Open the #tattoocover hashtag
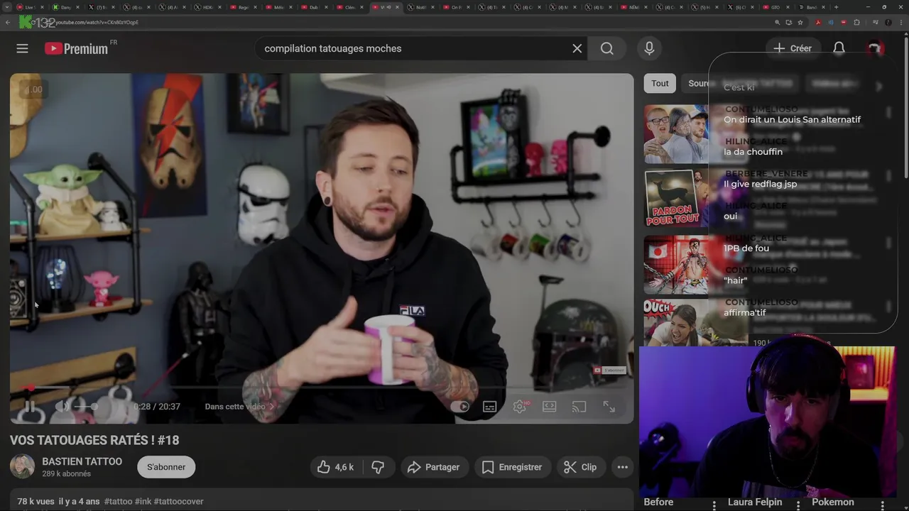The image size is (909, 511). click(x=179, y=501)
